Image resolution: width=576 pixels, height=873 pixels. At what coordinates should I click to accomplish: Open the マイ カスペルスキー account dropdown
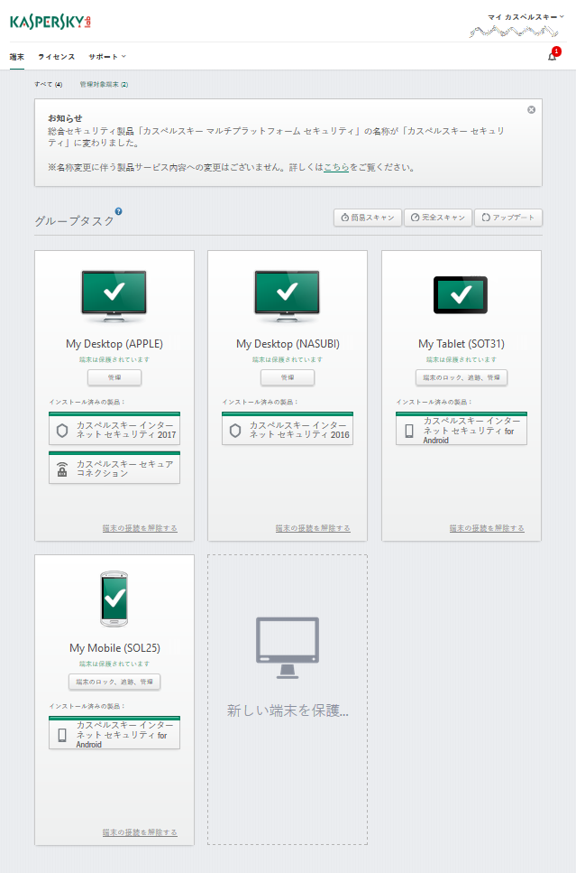(x=526, y=16)
